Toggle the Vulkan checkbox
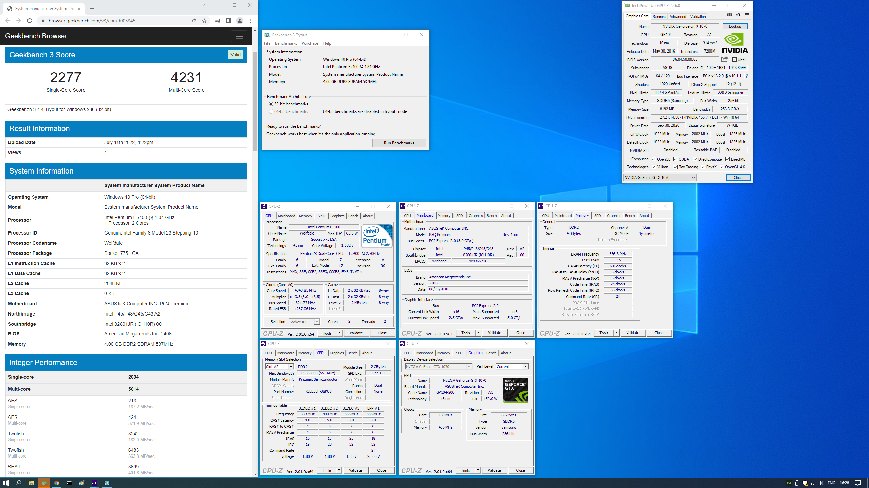 coord(654,167)
